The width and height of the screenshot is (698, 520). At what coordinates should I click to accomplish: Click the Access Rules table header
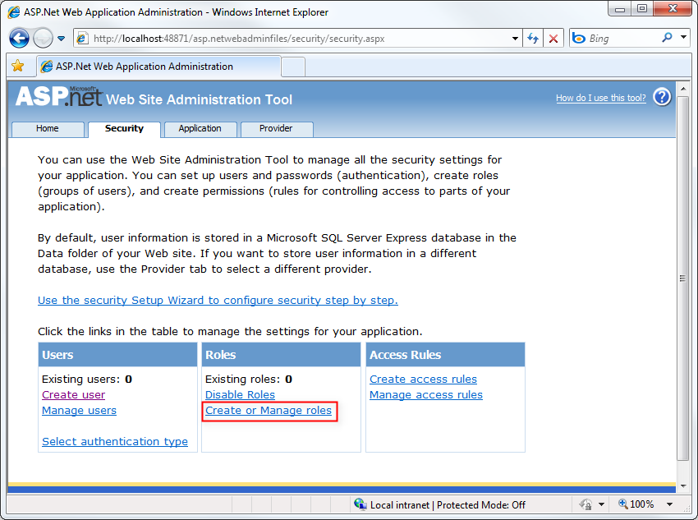445,355
